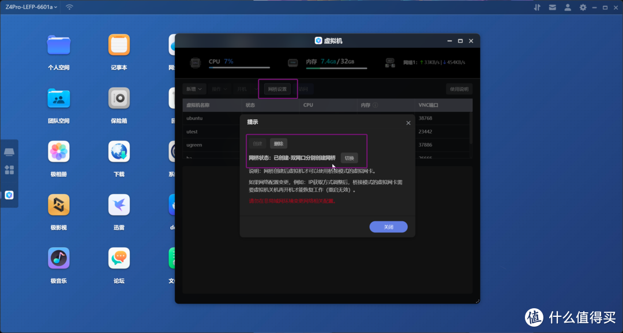Click the 删除 button in the dialog
Image resolution: width=623 pixels, height=333 pixels.
[279, 144]
